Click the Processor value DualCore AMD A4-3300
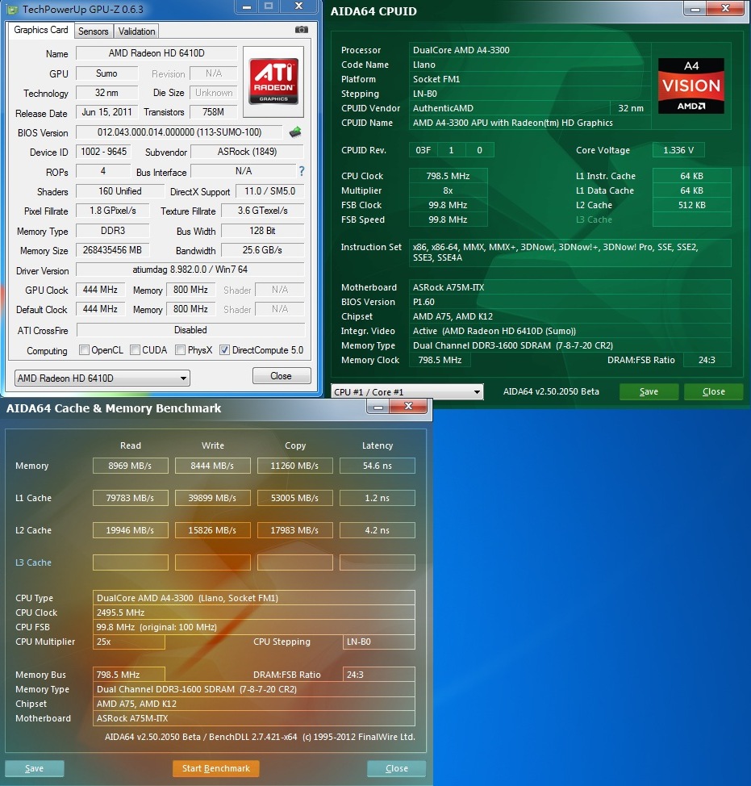751x786 pixels. [529, 50]
